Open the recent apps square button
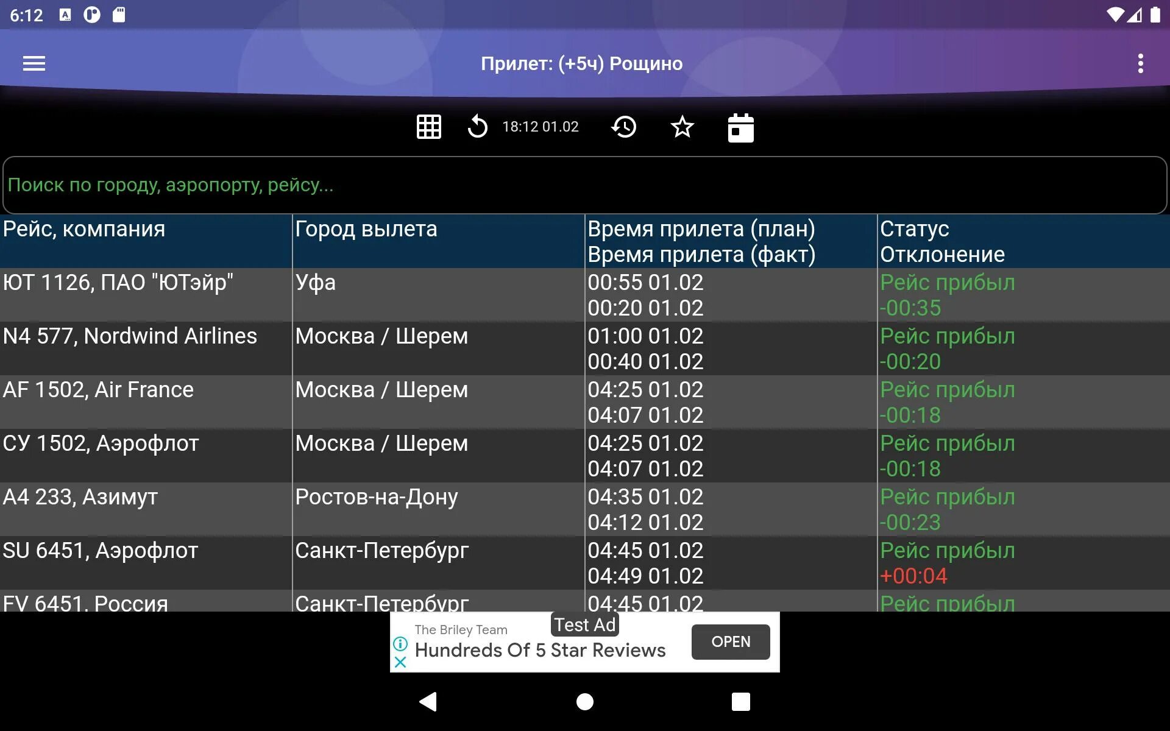The height and width of the screenshot is (731, 1170). 740,702
